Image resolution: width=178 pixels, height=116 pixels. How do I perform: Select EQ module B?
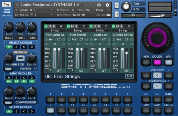tap(17, 46)
